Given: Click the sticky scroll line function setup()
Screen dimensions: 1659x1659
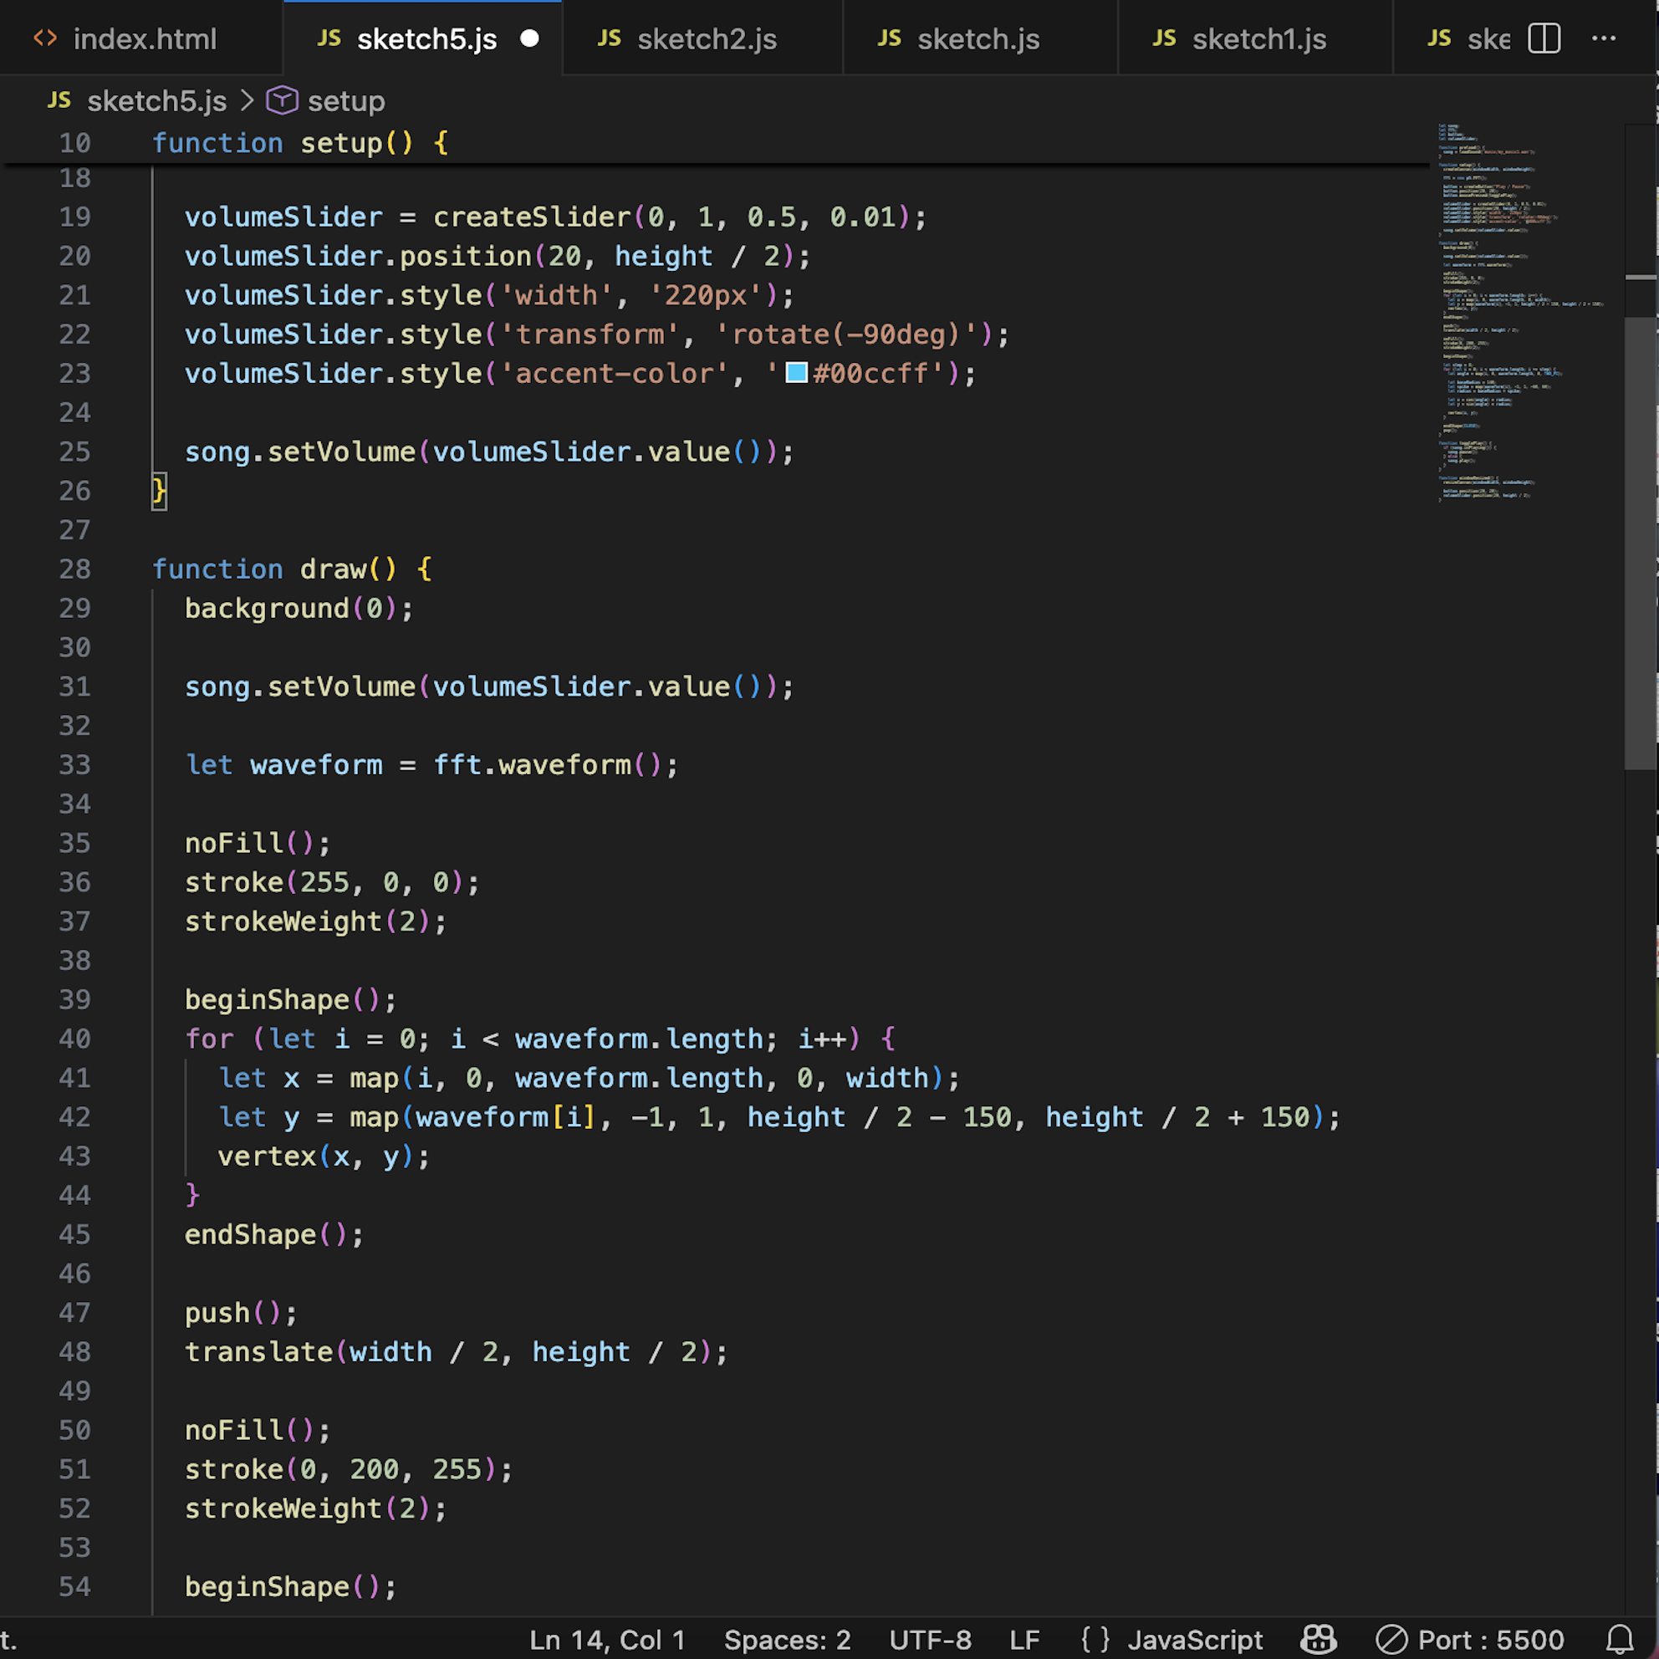Looking at the screenshot, I should click(299, 142).
